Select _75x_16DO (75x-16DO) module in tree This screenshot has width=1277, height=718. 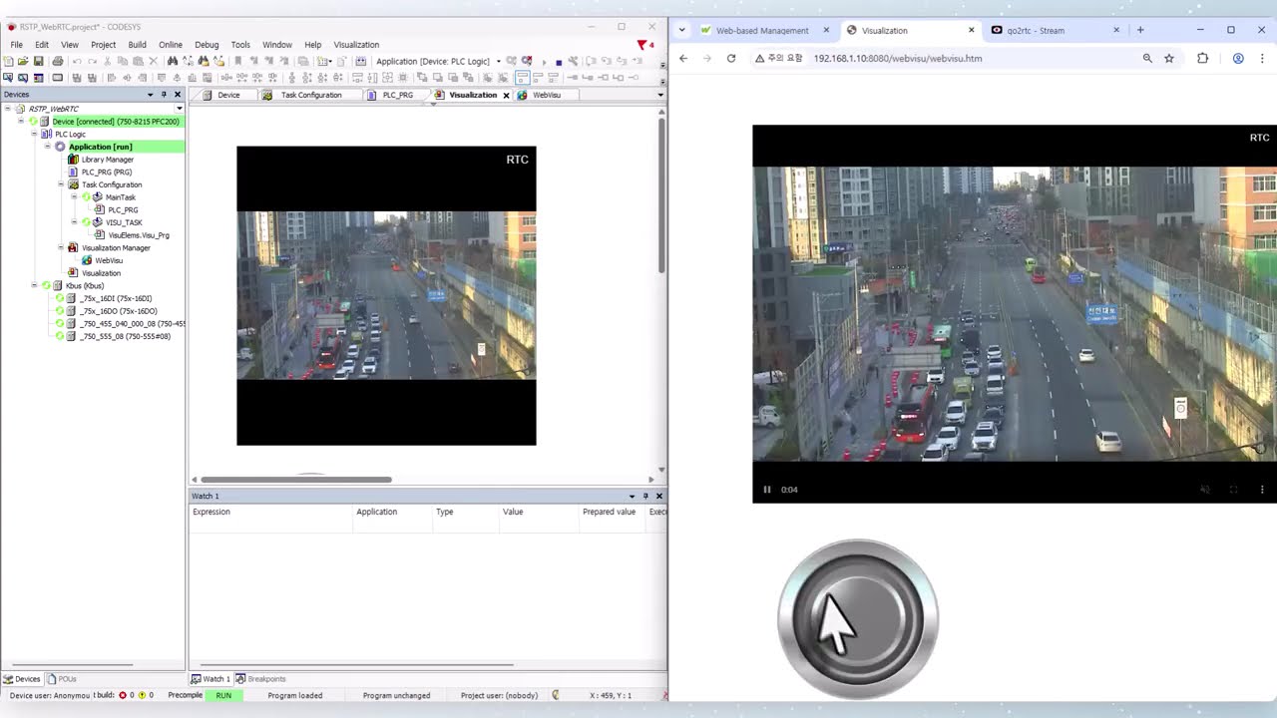click(x=118, y=311)
